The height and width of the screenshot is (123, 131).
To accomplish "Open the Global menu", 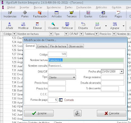I will tap(11, 8).
